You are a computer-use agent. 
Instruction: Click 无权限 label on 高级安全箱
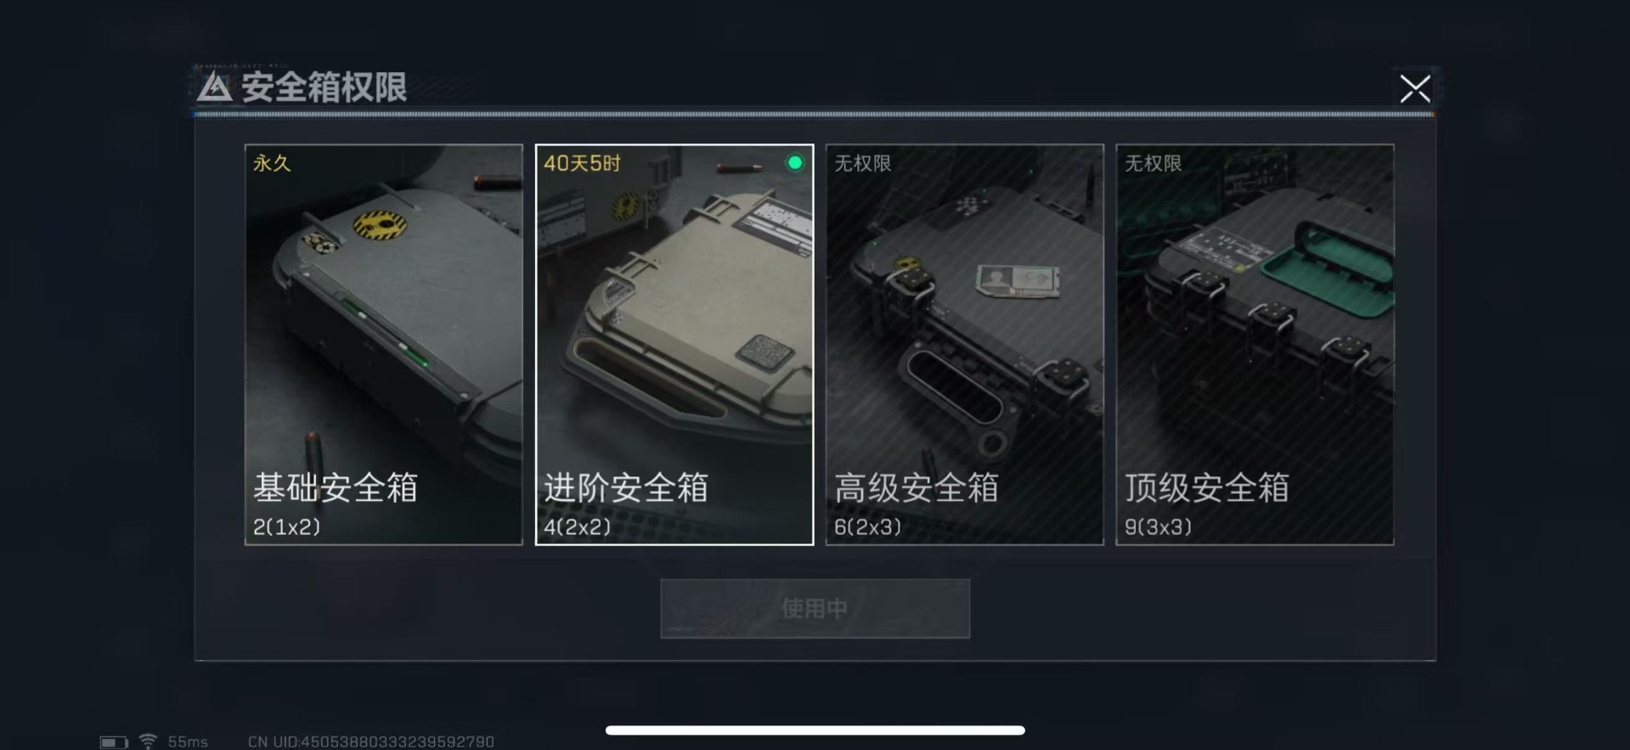[862, 163]
